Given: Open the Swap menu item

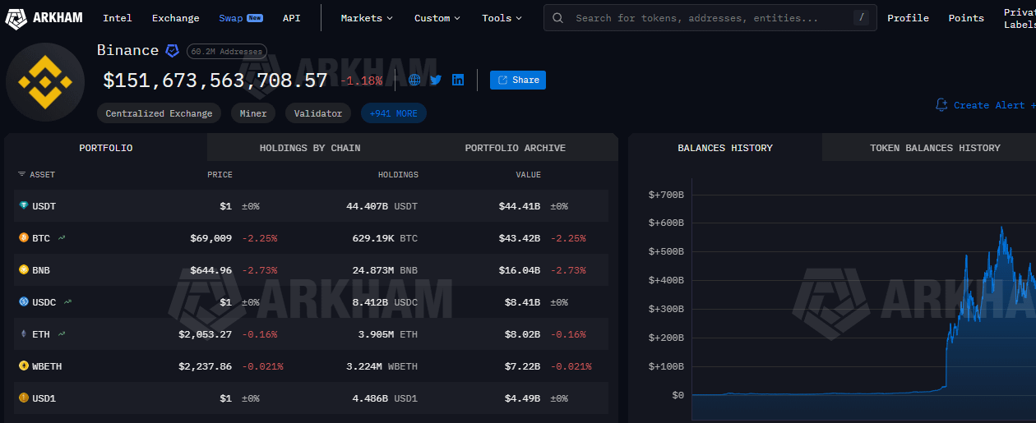Looking at the screenshot, I should click(x=230, y=18).
